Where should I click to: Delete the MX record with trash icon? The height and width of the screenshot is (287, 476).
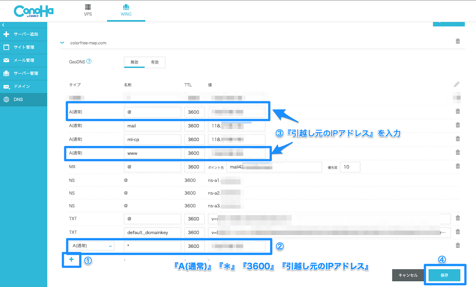coord(458,166)
